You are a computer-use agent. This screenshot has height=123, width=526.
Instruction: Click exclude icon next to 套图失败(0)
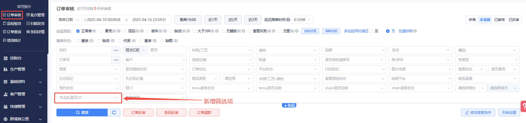tap(274, 31)
